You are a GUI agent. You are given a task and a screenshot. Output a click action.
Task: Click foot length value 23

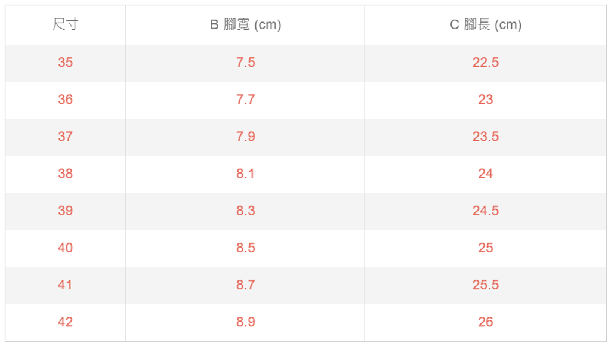click(x=485, y=100)
